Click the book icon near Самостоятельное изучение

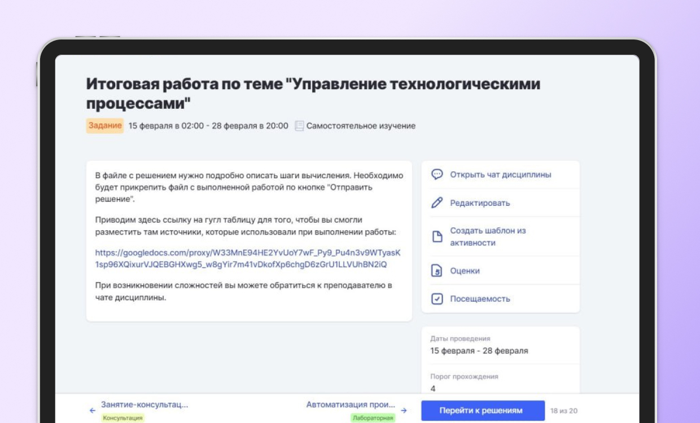click(x=299, y=126)
